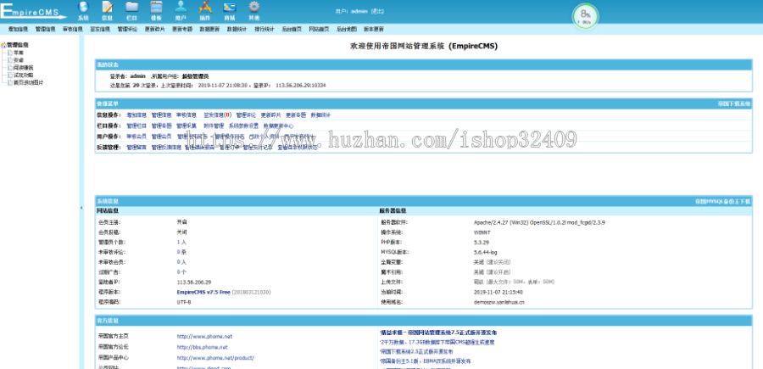Screen dimensions: 763x369
Task: Open the 帝国网站管理系统7.5正式版开源发布 news link
Action: pyautogui.click(x=438, y=333)
